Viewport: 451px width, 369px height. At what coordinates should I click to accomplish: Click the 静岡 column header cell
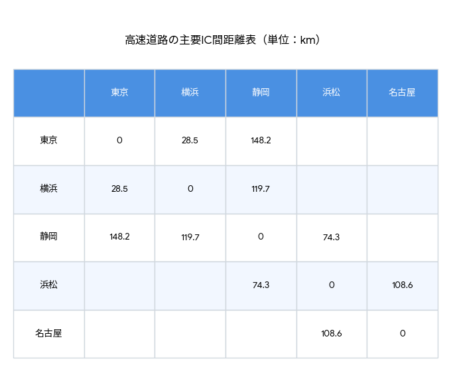pos(261,93)
